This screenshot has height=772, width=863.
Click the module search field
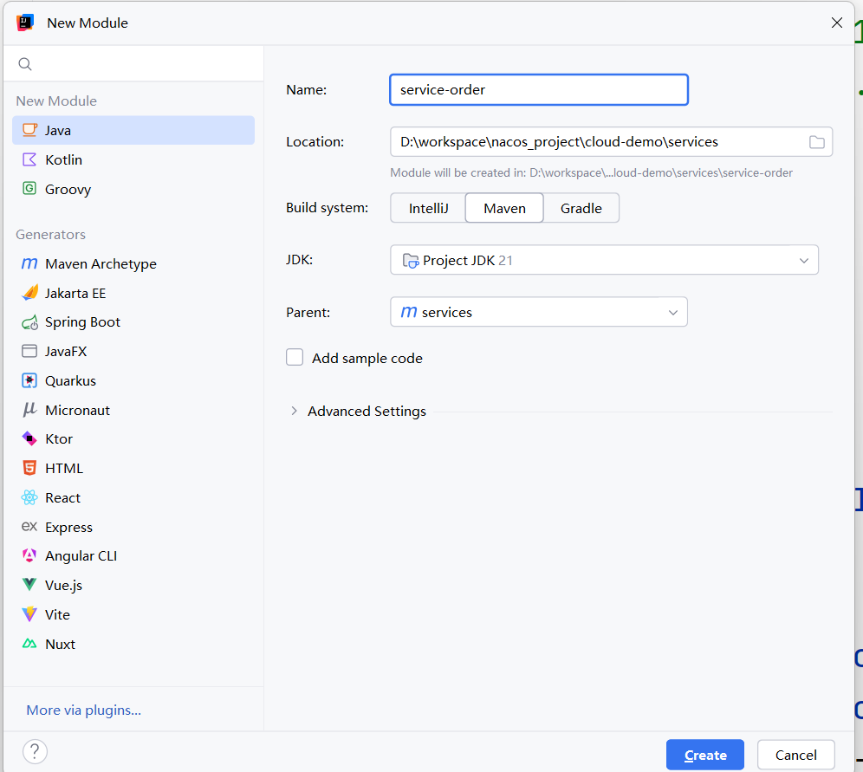point(133,64)
